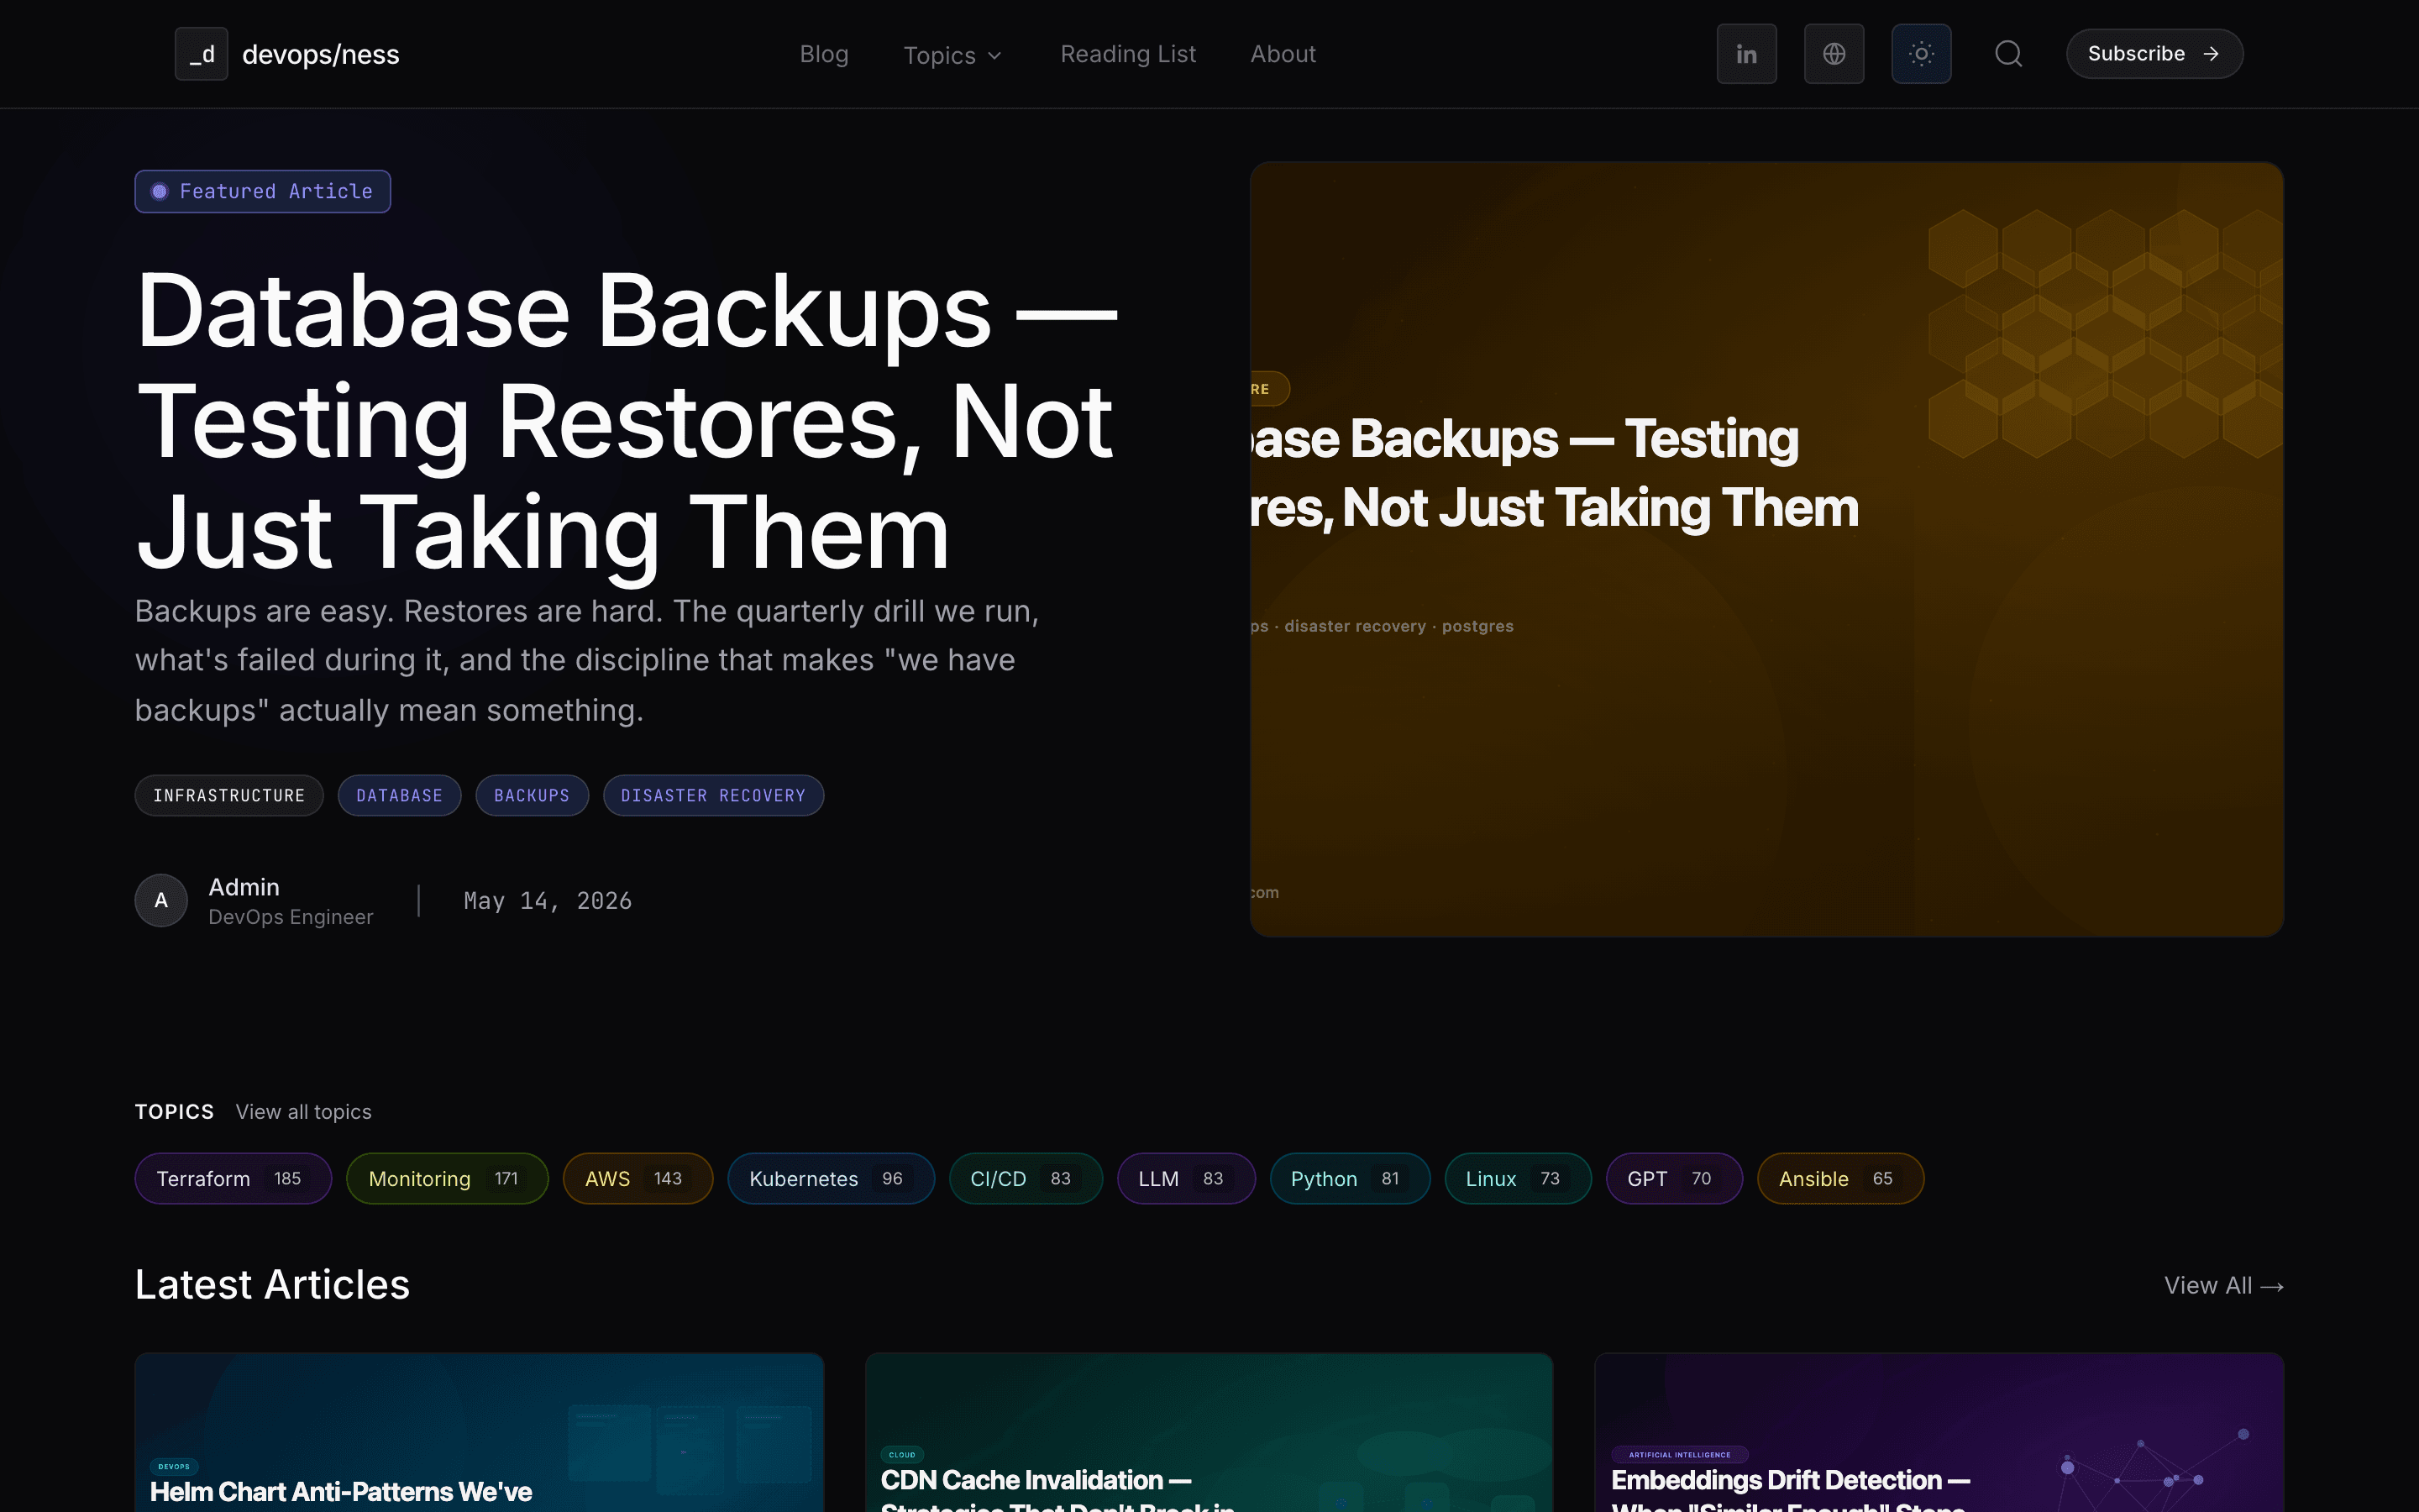This screenshot has width=2419, height=1512.
Task: Click the _d logo icon
Action: pos(201,54)
